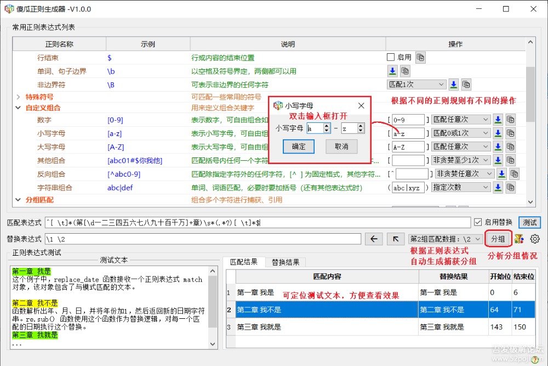Open 第2组匹配数据 dropdown

pyautogui.click(x=446, y=239)
